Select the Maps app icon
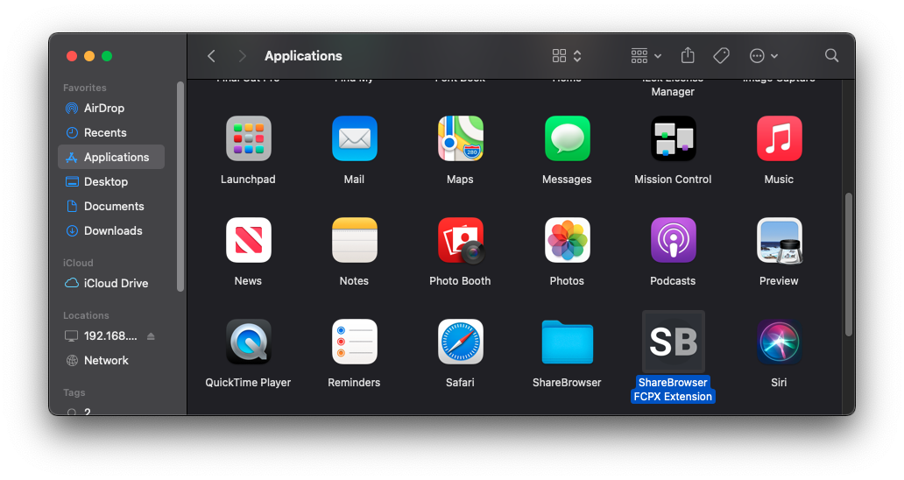Screen dimensions: 904x480 click(461, 138)
